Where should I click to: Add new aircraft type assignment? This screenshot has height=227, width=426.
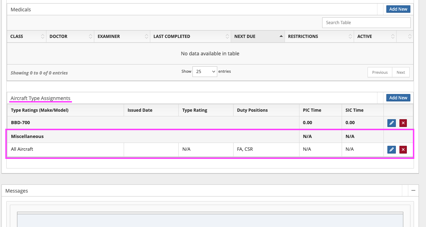click(x=398, y=98)
